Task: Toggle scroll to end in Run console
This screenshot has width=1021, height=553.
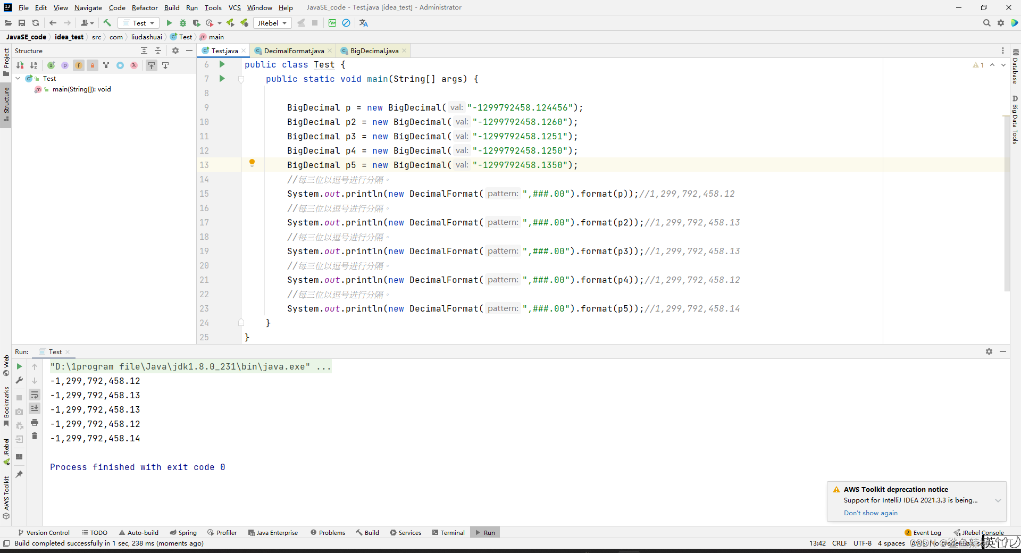Action: pyautogui.click(x=35, y=408)
